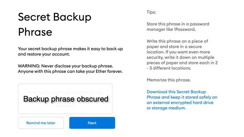Click the Next button
The height and width of the screenshot is (137, 244).
click(x=92, y=123)
